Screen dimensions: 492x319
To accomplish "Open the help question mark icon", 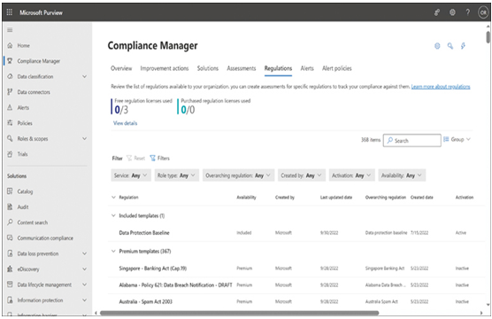I will pos(467,12).
